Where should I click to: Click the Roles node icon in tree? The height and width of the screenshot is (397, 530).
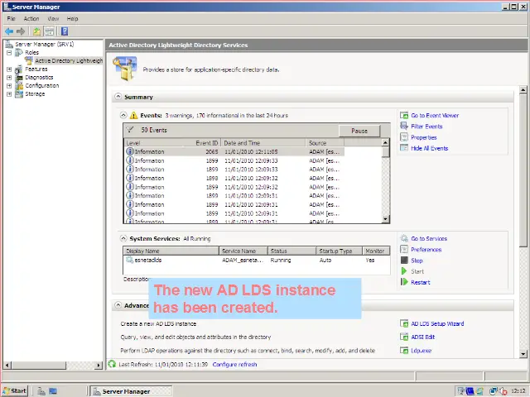(19, 52)
